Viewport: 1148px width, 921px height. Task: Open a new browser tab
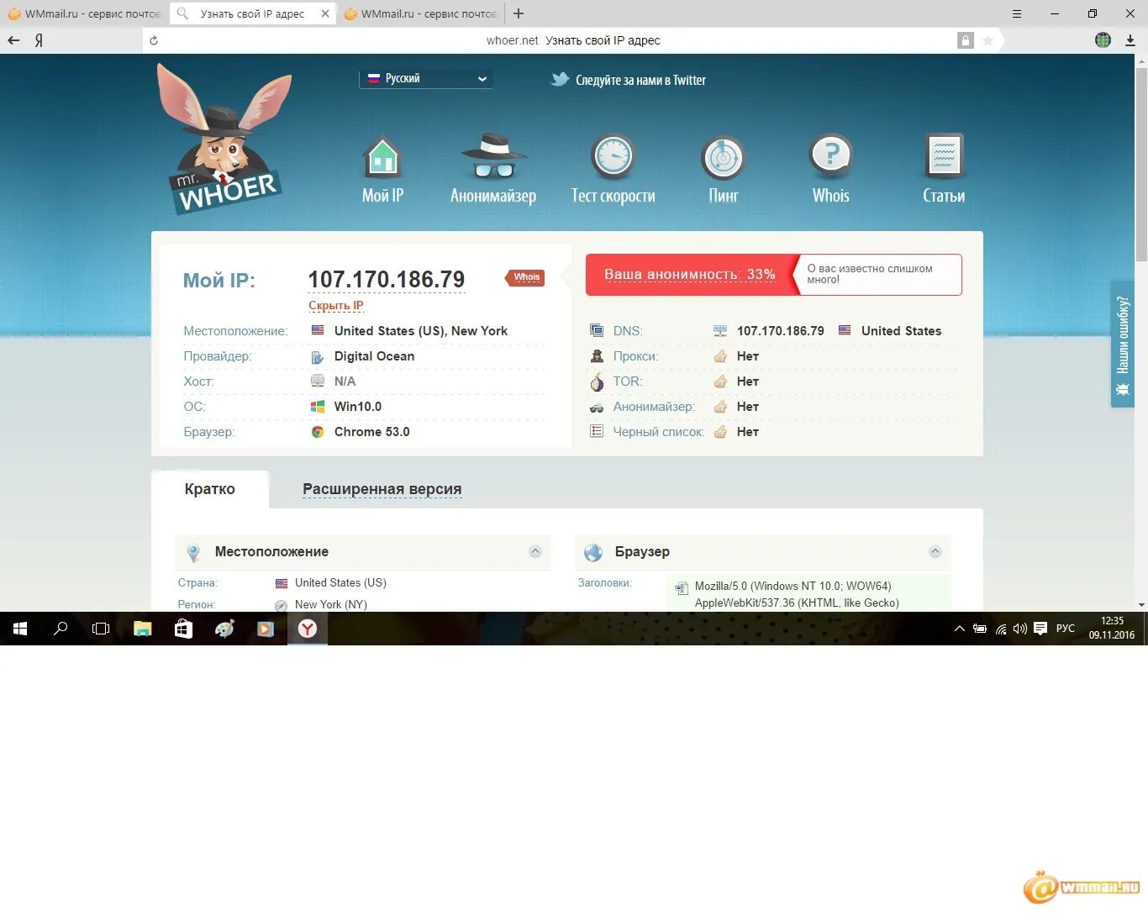519,13
